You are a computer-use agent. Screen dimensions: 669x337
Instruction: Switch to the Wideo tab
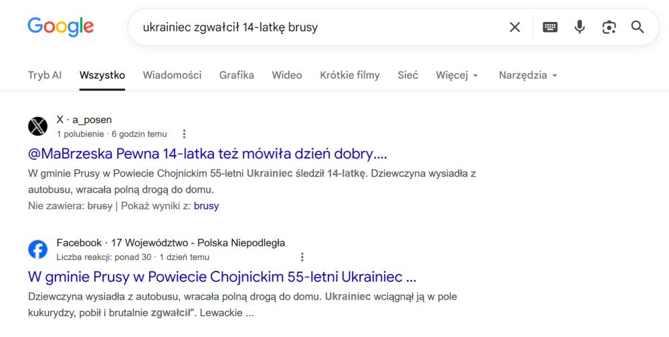(287, 75)
